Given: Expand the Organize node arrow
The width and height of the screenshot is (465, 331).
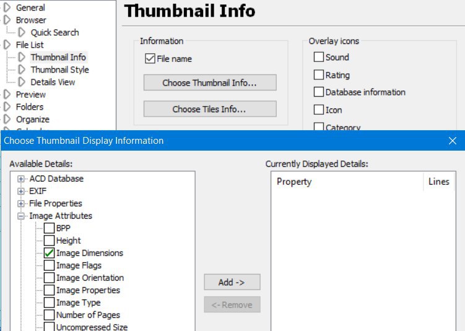Looking at the screenshot, I should tap(7, 120).
